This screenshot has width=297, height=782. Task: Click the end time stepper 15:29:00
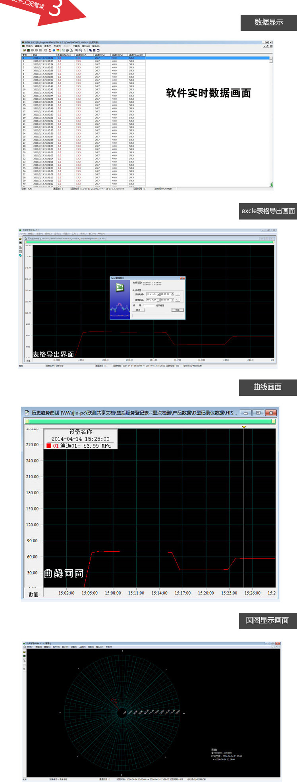click(x=173, y=300)
